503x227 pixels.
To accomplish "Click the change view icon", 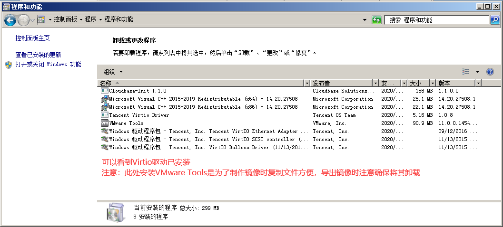I will (466, 72).
